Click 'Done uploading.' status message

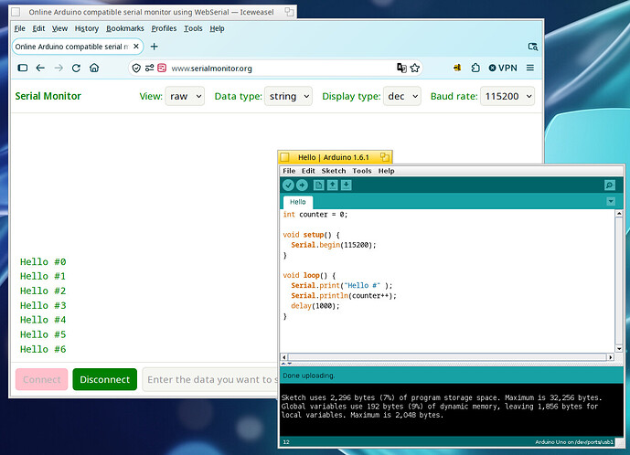pos(308,376)
